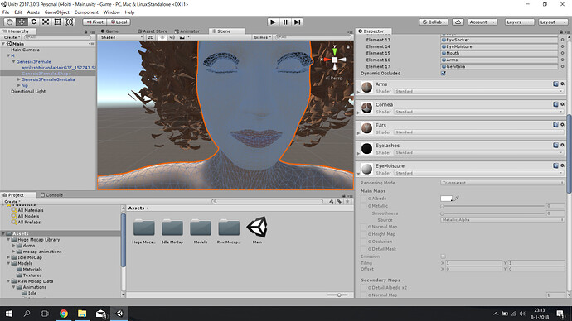This screenshot has width=572, height=321.
Task: Click the Albedo eyedropper icon
Action: pos(456,199)
